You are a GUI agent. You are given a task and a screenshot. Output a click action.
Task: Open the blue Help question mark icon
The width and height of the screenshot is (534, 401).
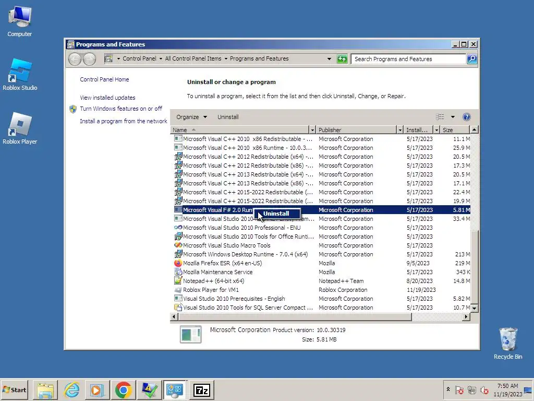467,117
